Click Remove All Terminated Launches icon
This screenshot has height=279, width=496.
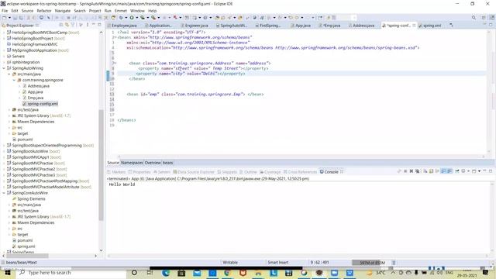[x=417, y=171]
